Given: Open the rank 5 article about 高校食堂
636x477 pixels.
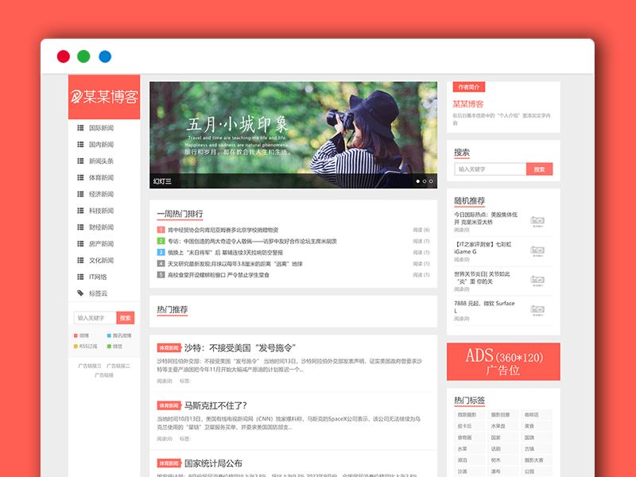Looking at the screenshot, I should point(219,275).
